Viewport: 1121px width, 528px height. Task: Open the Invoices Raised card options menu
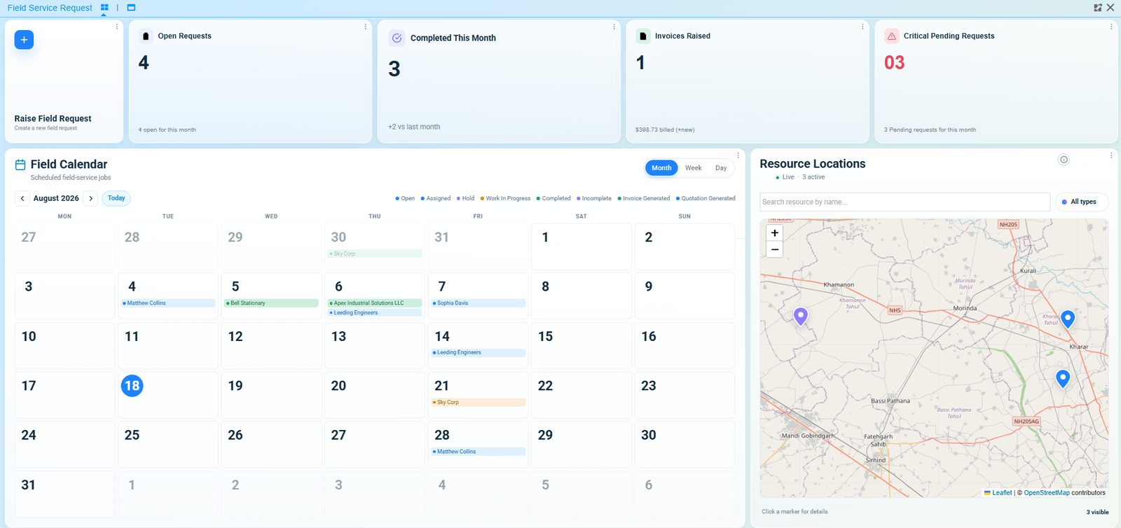(862, 27)
